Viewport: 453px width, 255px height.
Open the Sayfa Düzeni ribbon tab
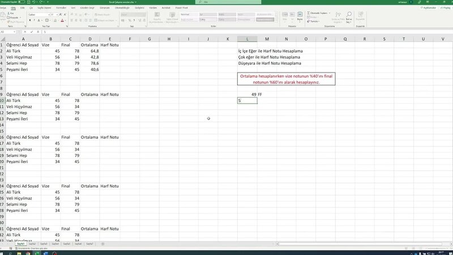[x=44, y=8]
